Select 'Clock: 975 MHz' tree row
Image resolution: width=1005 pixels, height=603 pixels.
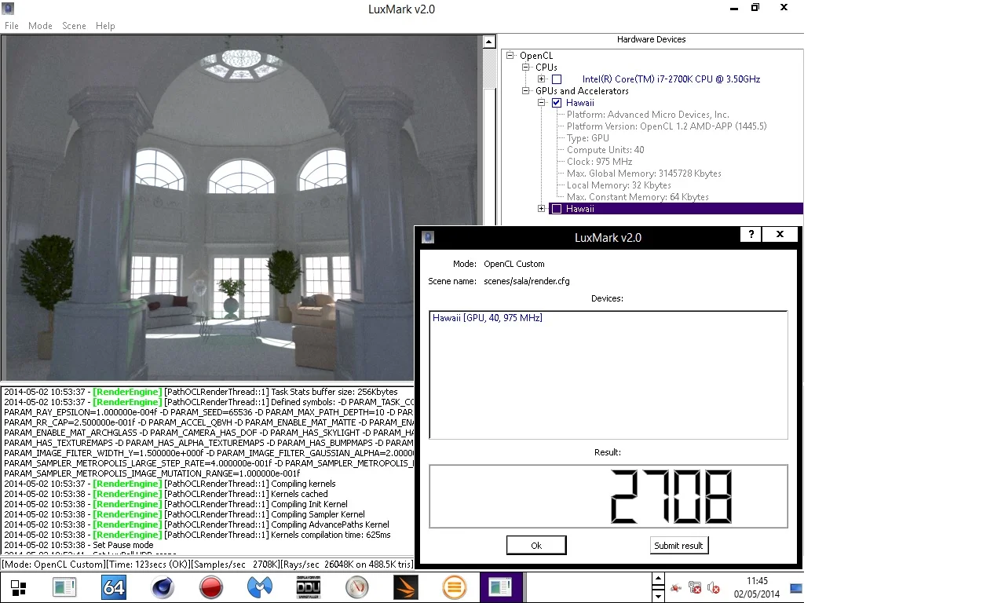599,162
